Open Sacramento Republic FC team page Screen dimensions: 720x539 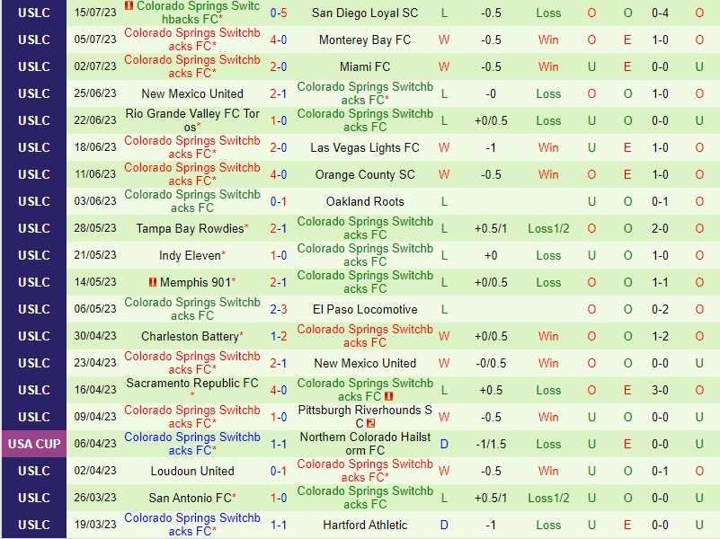point(192,383)
